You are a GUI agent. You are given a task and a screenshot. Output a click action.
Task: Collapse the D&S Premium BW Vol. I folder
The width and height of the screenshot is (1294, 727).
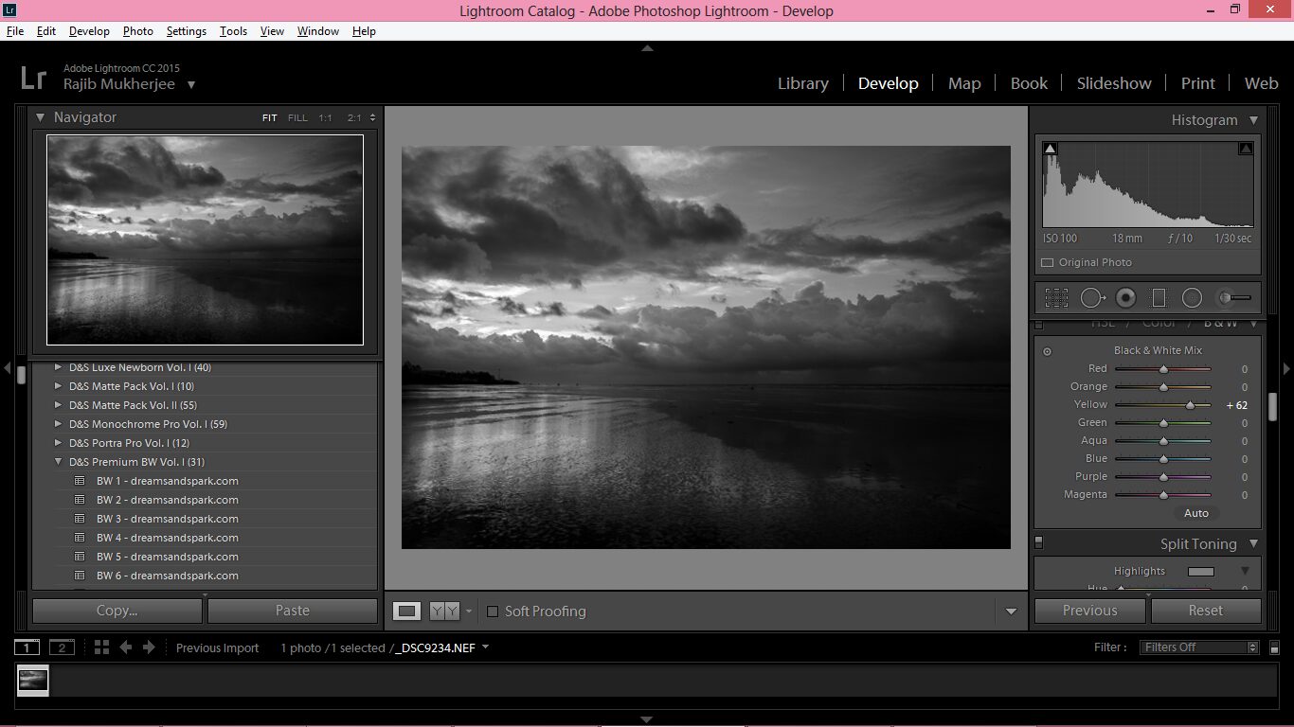tap(59, 462)
